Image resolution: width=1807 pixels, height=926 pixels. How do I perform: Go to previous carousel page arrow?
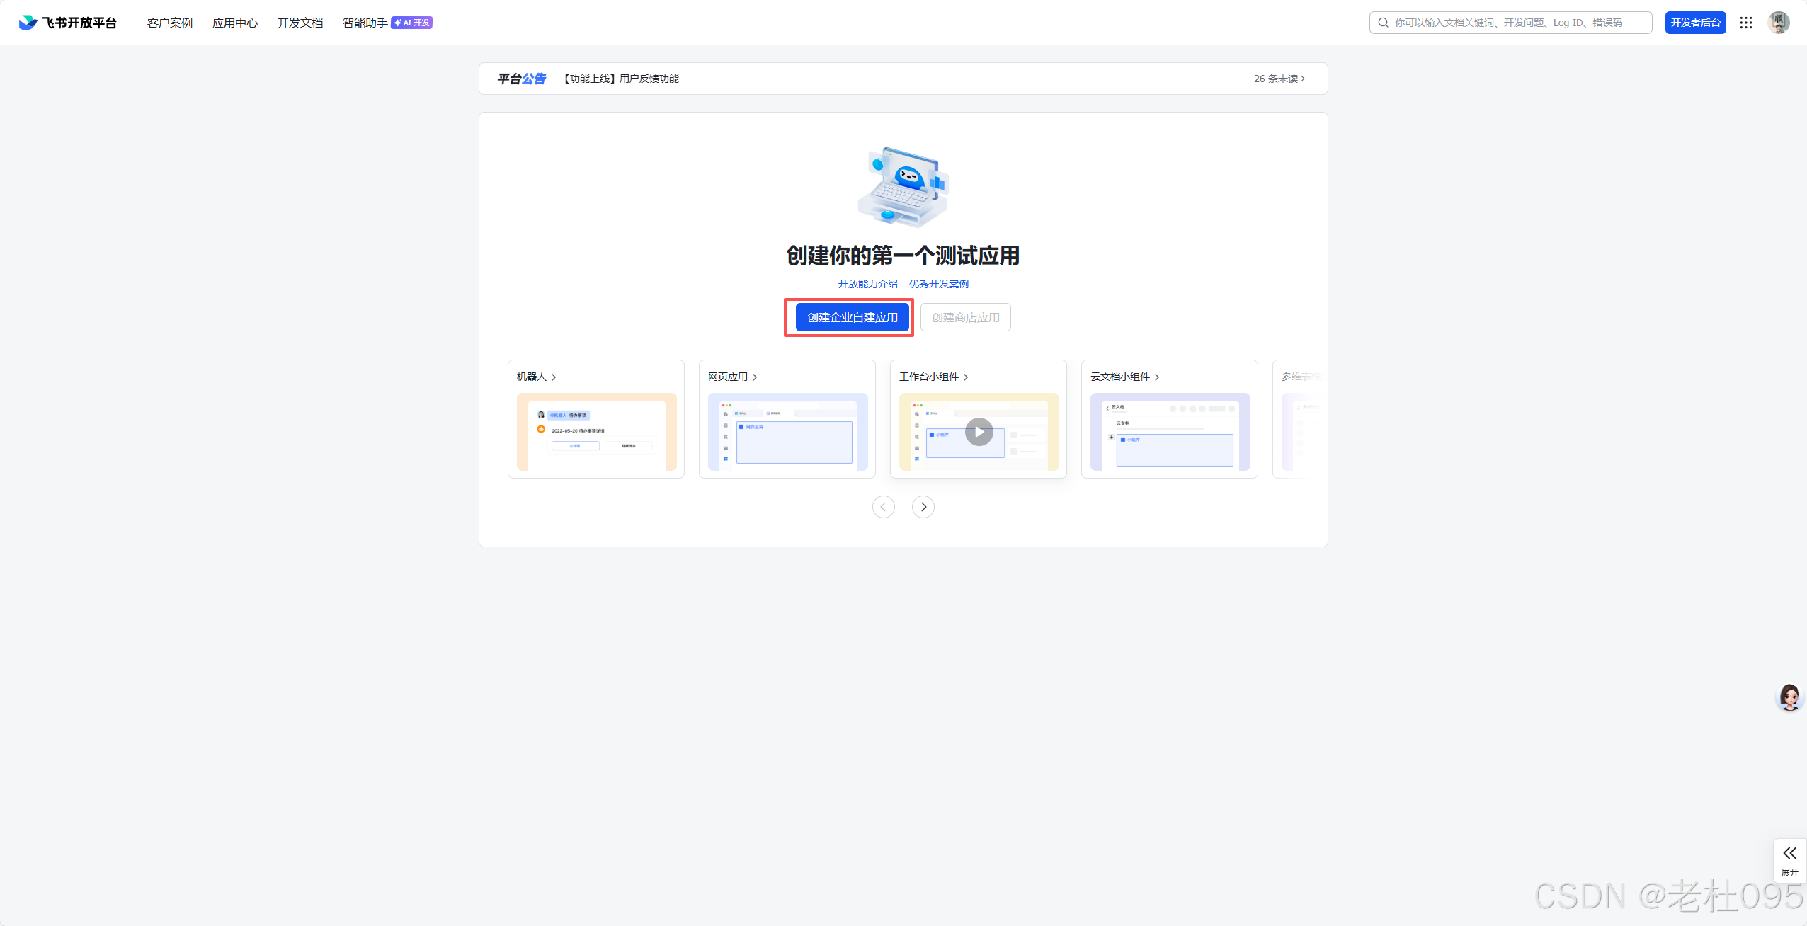(884, 507)
